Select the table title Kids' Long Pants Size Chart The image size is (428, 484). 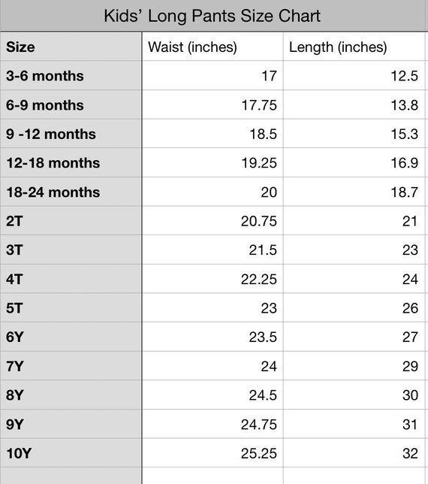tap(212, 16)
